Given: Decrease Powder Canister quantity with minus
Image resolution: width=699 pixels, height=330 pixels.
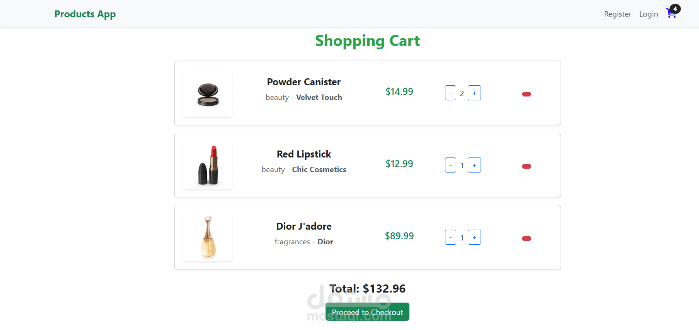Looking at the screenshot, I should (x=450, y=93).
